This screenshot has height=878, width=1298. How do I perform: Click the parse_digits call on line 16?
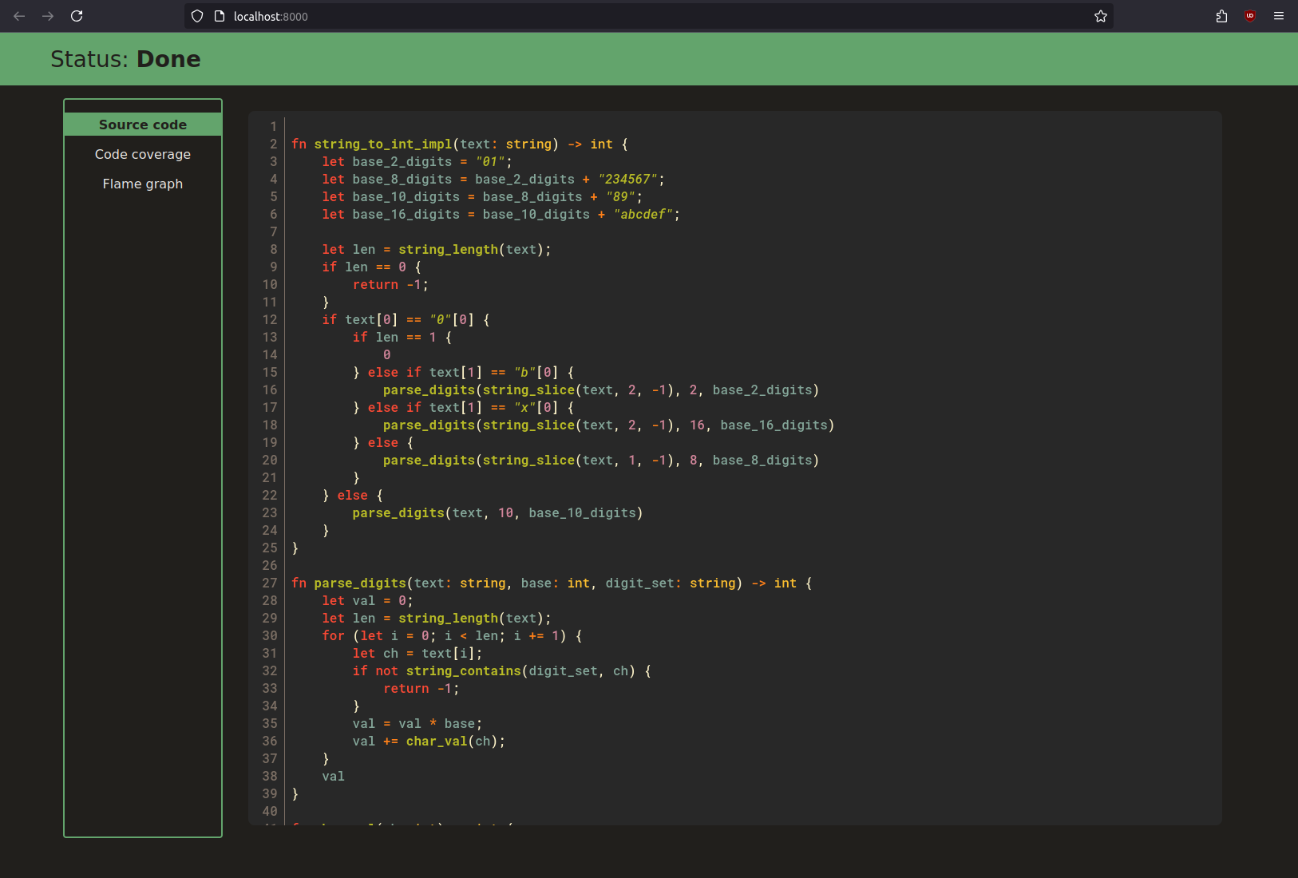coord(429,390)
